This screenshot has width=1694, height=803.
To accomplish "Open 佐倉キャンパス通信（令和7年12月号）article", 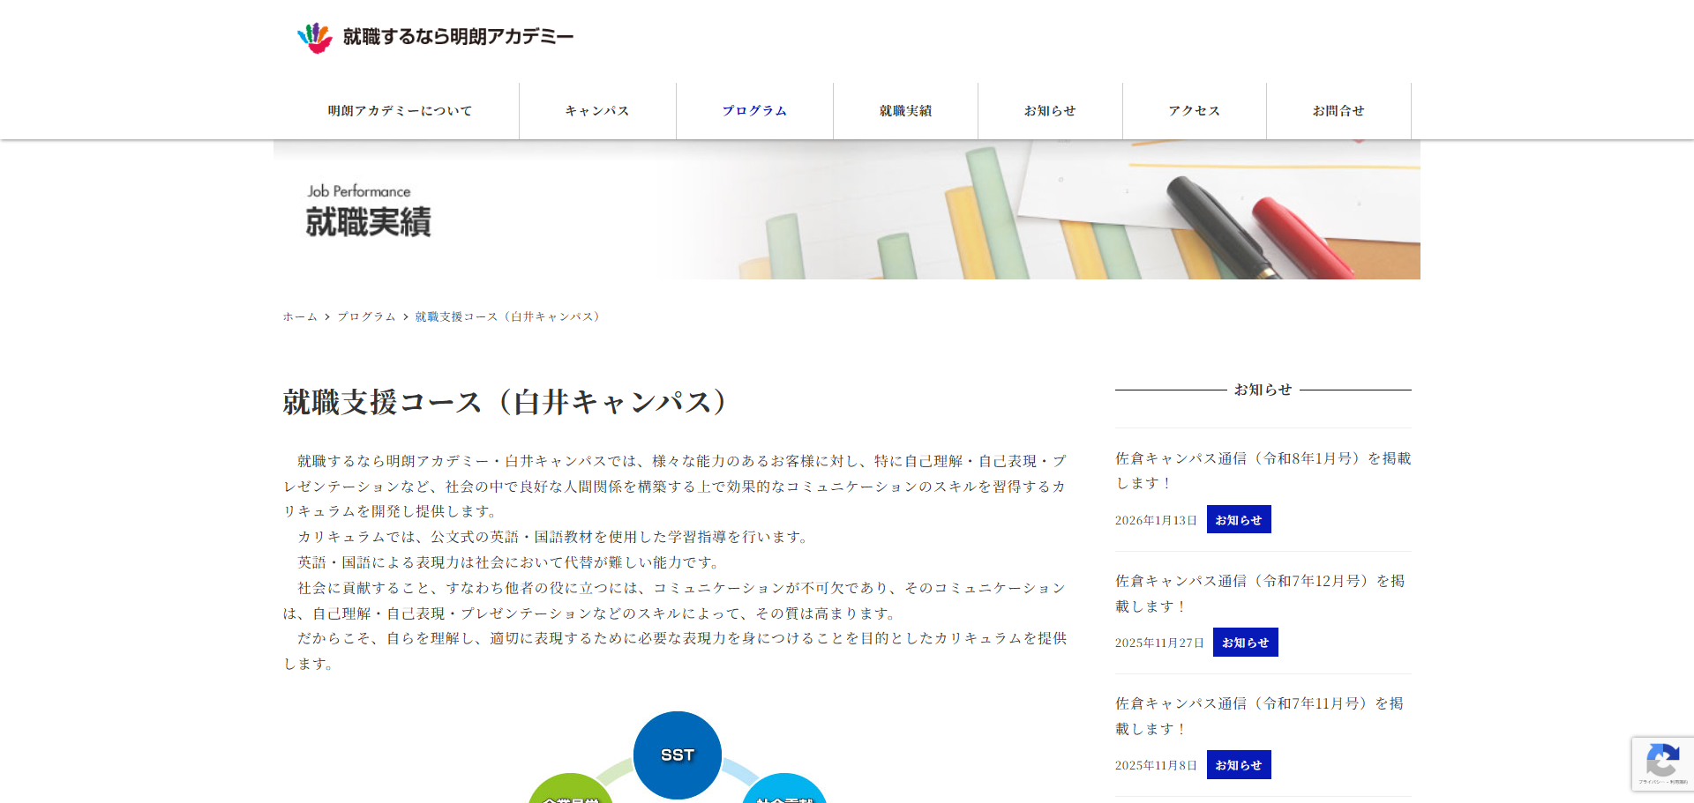I will 1260,592.
